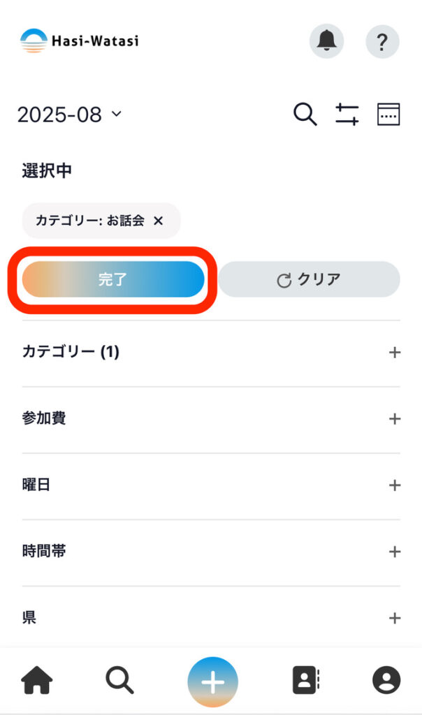Screen dimensions: 422x715
Task: Go to Home in bottom navigation
Action: [x=37, y=680]
